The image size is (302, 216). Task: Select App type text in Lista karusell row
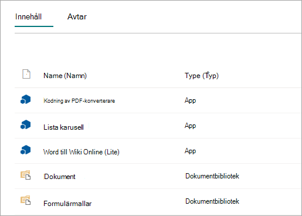click(190, 126)
